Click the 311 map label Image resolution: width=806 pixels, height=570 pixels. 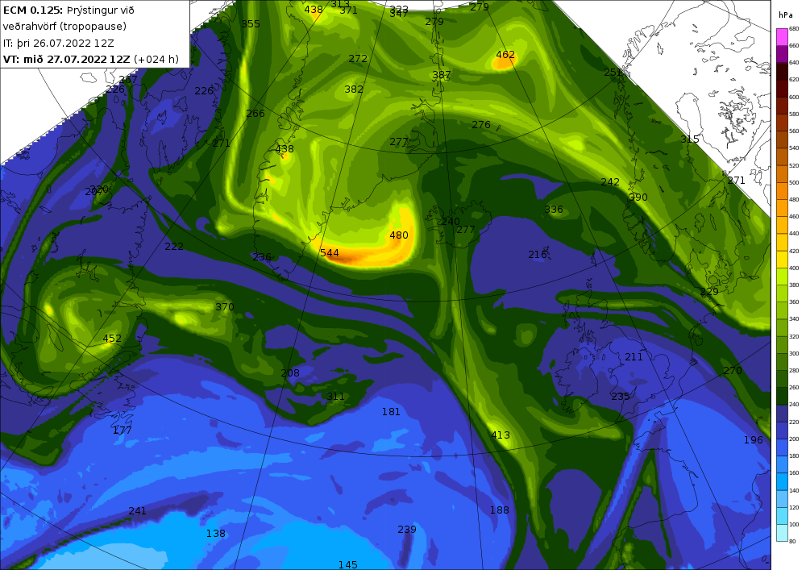coord(335,397)
